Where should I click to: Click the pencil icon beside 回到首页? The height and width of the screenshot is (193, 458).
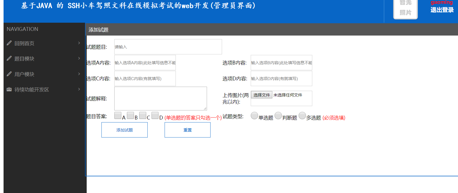pos(9,43)
